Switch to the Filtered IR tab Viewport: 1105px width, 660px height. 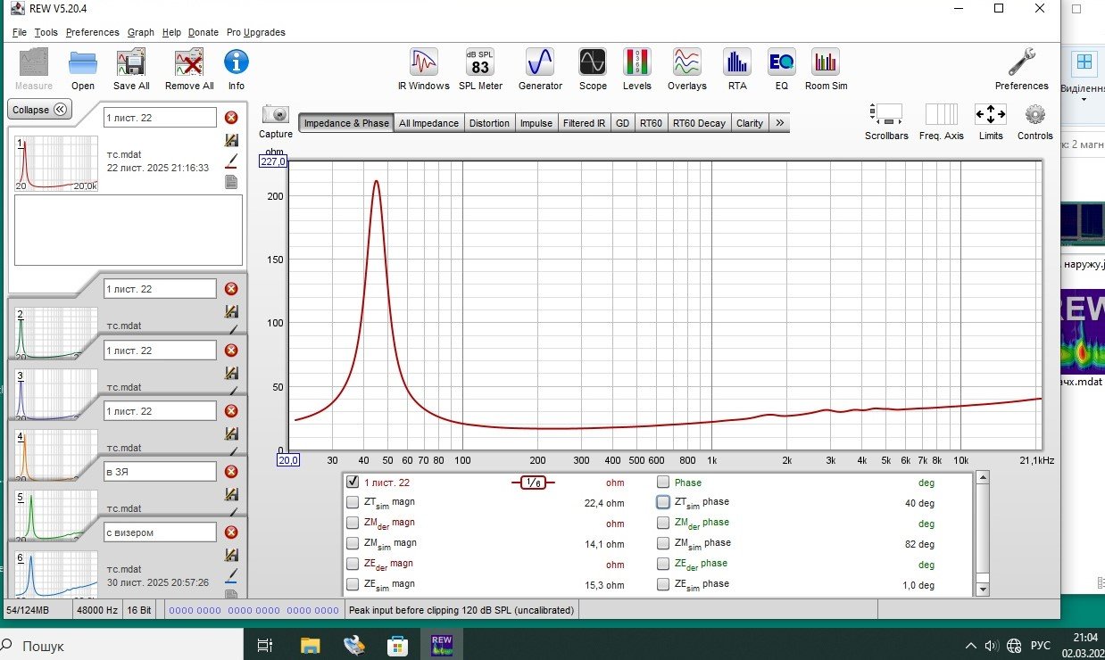(x=585, y=123)
